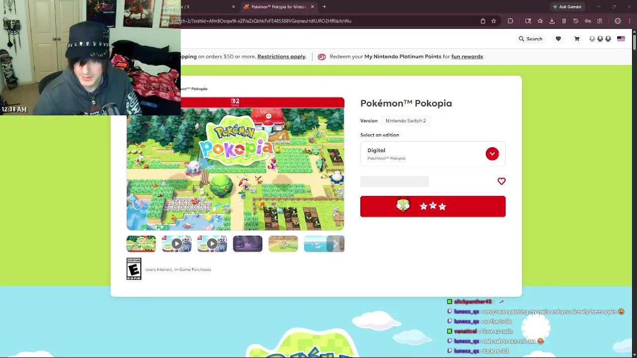Change region via the US flag icon

[621, 39]
